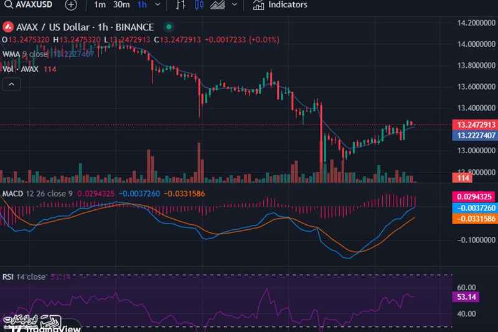Click the 13.2472913 current price label
The image size is (498, 332).
point(475,125)
